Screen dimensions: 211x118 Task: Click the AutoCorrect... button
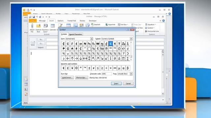pyautogui.click(x=67, y=78)
